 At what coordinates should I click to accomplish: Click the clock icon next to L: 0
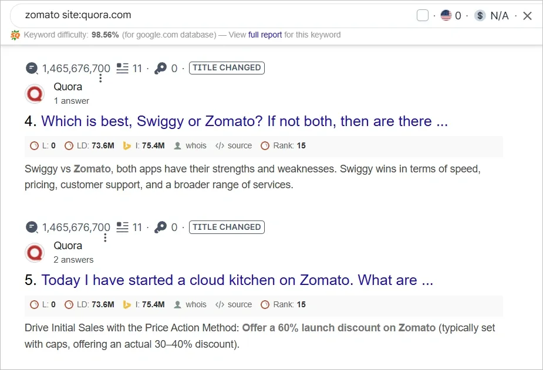pos(32,145)
